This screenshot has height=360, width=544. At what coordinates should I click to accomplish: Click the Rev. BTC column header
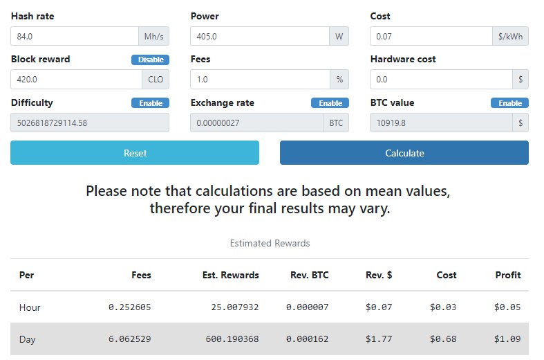pyautogui.click(x=310, y=275)
